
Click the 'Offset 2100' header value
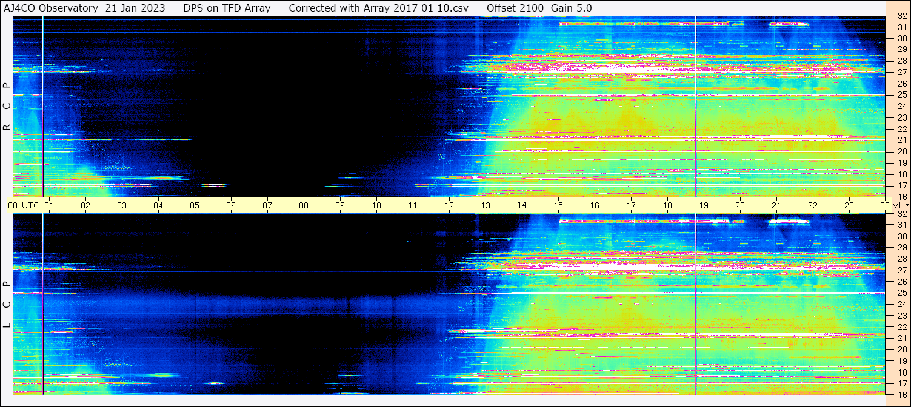515,8
